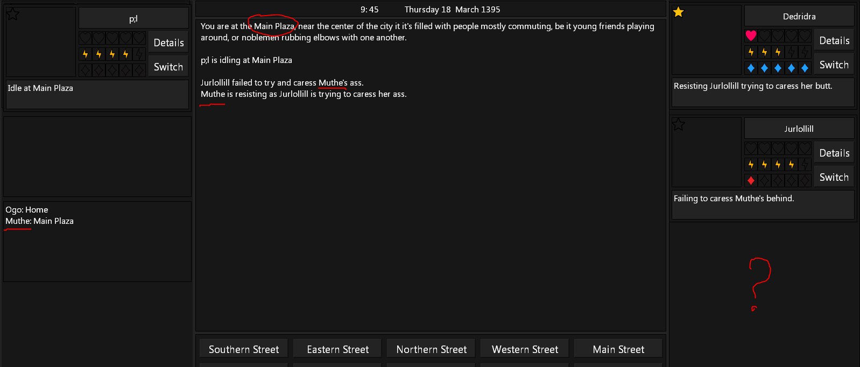The height and width of the screenshot is (367, 860).
Task: Click Jurlollill's red diamond icon
Action: click(x=751, y=180)
